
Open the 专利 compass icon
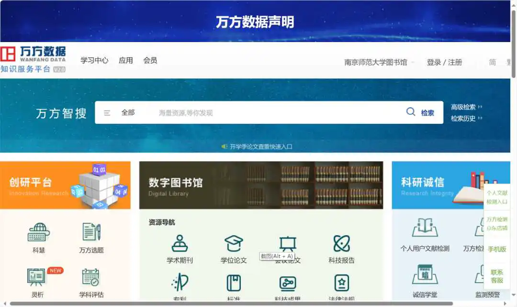click(180, 282)
